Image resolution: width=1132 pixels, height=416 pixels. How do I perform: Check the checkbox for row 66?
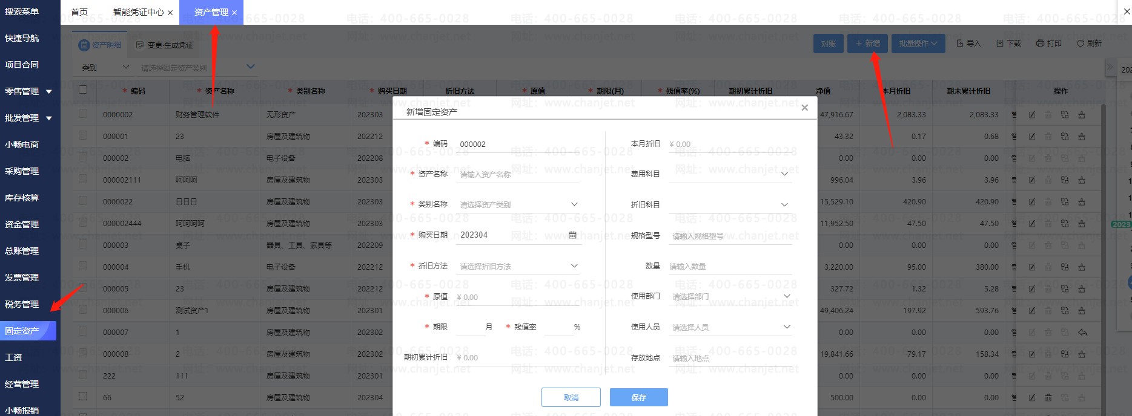pos(83,396)
